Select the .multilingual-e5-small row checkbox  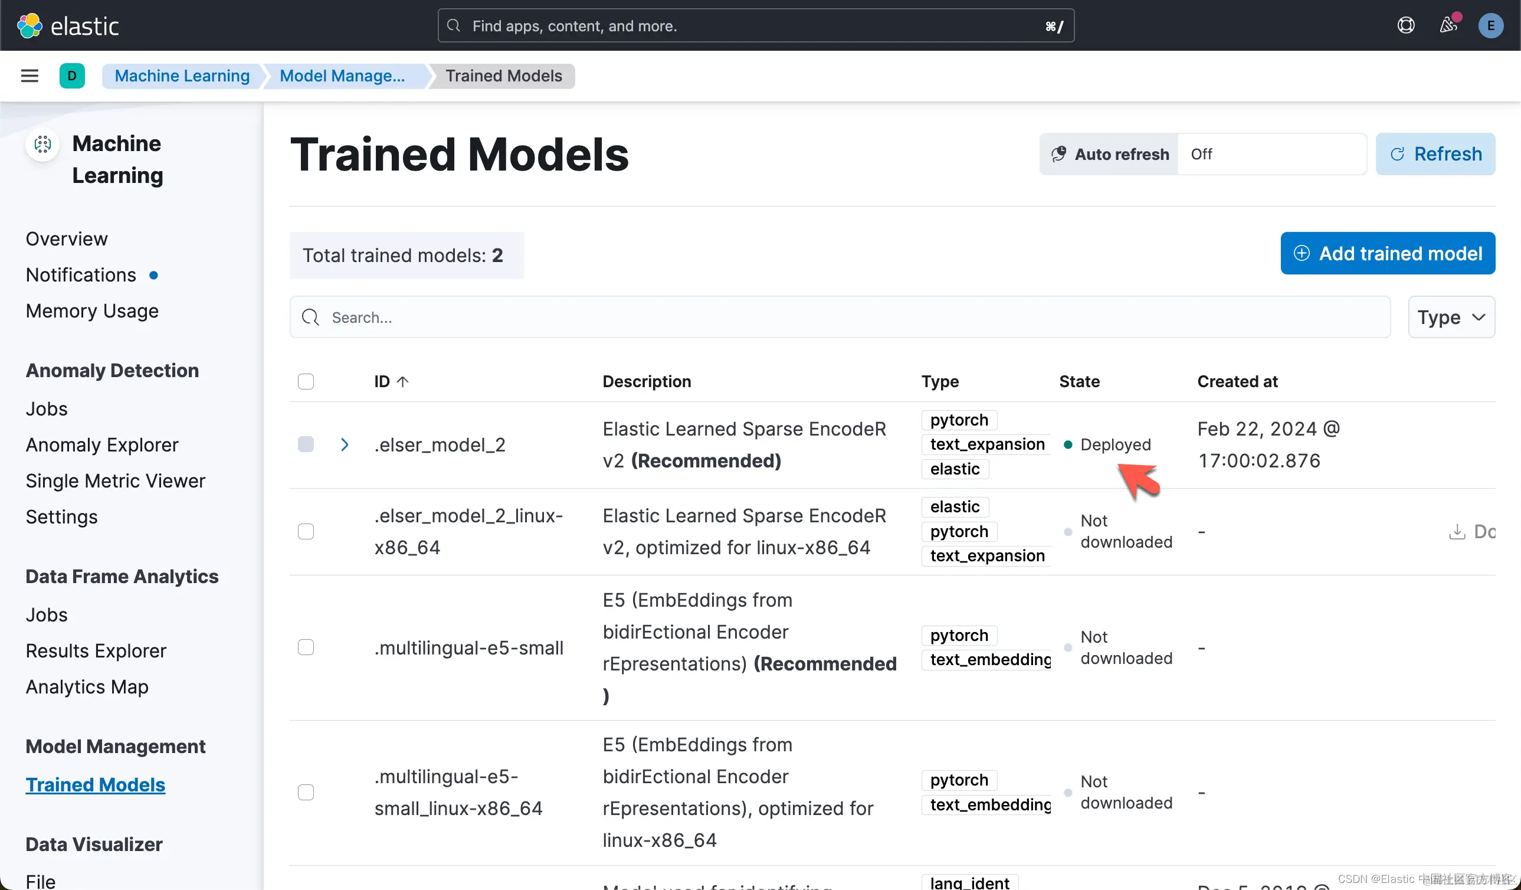coord(306,647)
